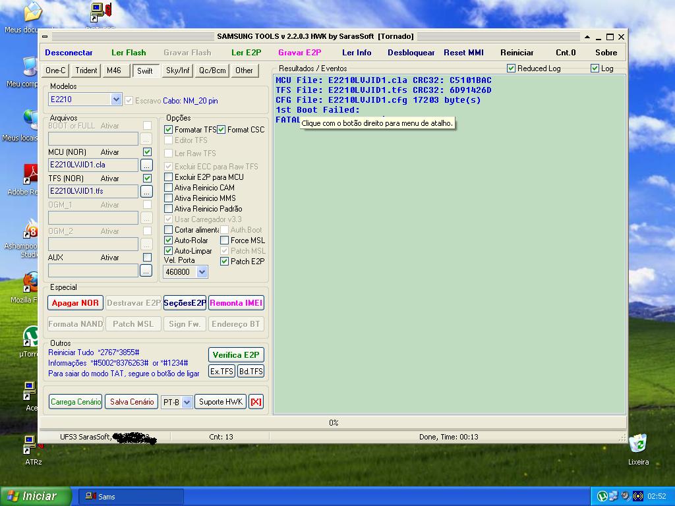The height and width of the screenshot is (506, 675).
Task: Disable the Auto-Rolar checkbox
Action: (x=168, y=240)
